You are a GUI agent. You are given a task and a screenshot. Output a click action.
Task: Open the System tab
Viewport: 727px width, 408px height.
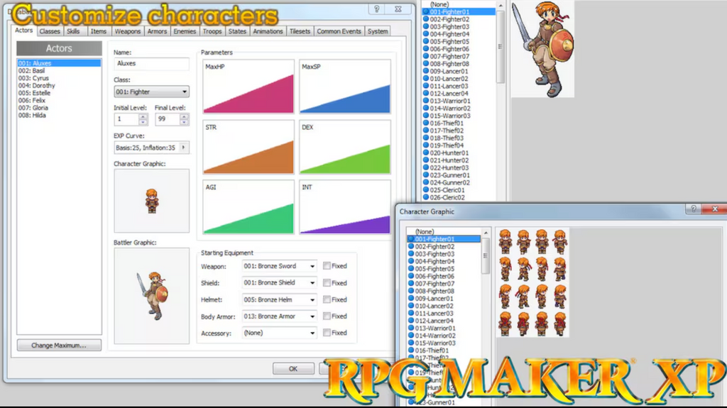378,31
